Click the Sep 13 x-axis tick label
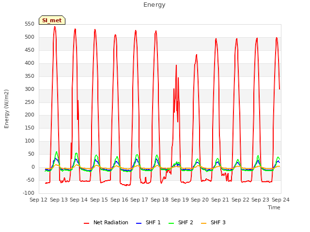Screen dimensions: 310x232 (59, 200)
